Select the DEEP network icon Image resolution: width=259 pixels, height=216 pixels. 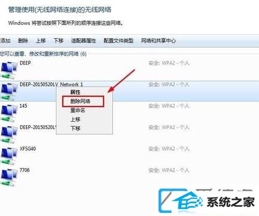pos(9,70)
